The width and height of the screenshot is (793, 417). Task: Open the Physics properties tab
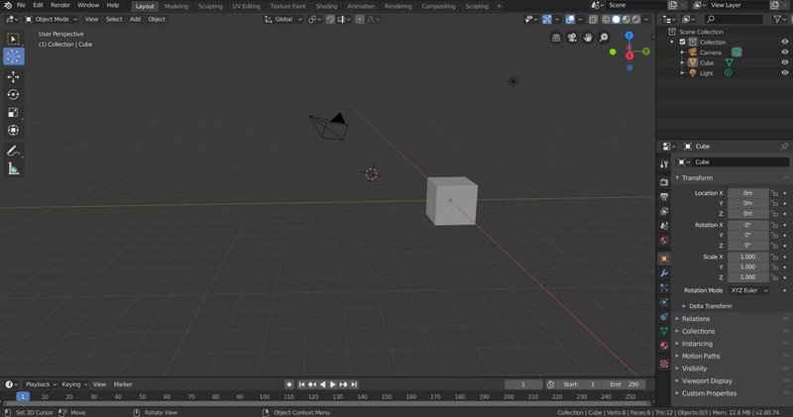click(664, 302)
